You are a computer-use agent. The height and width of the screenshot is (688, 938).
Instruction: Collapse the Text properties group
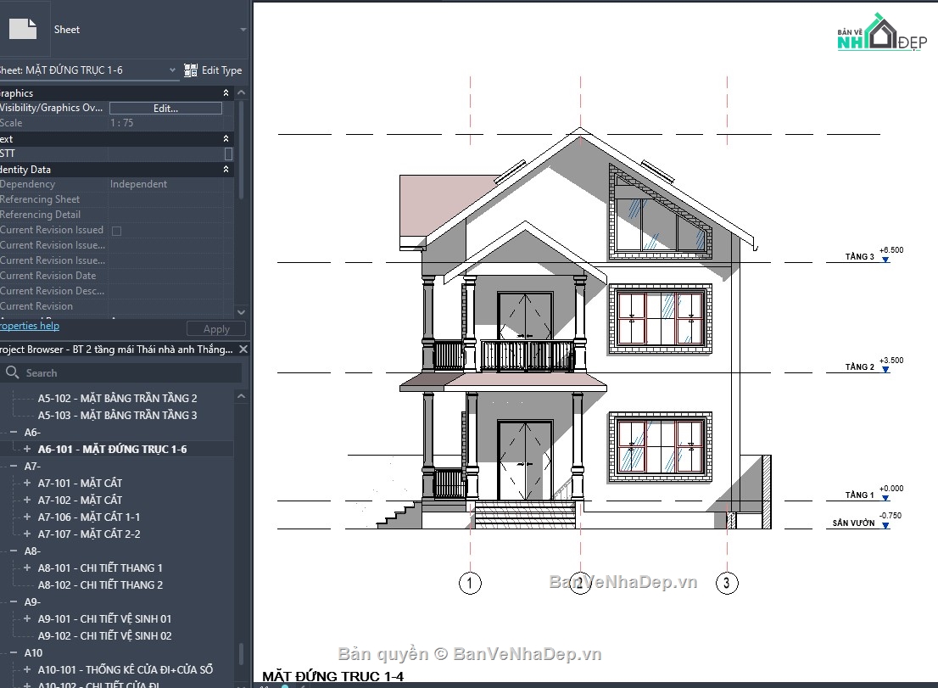click(226, 139)
